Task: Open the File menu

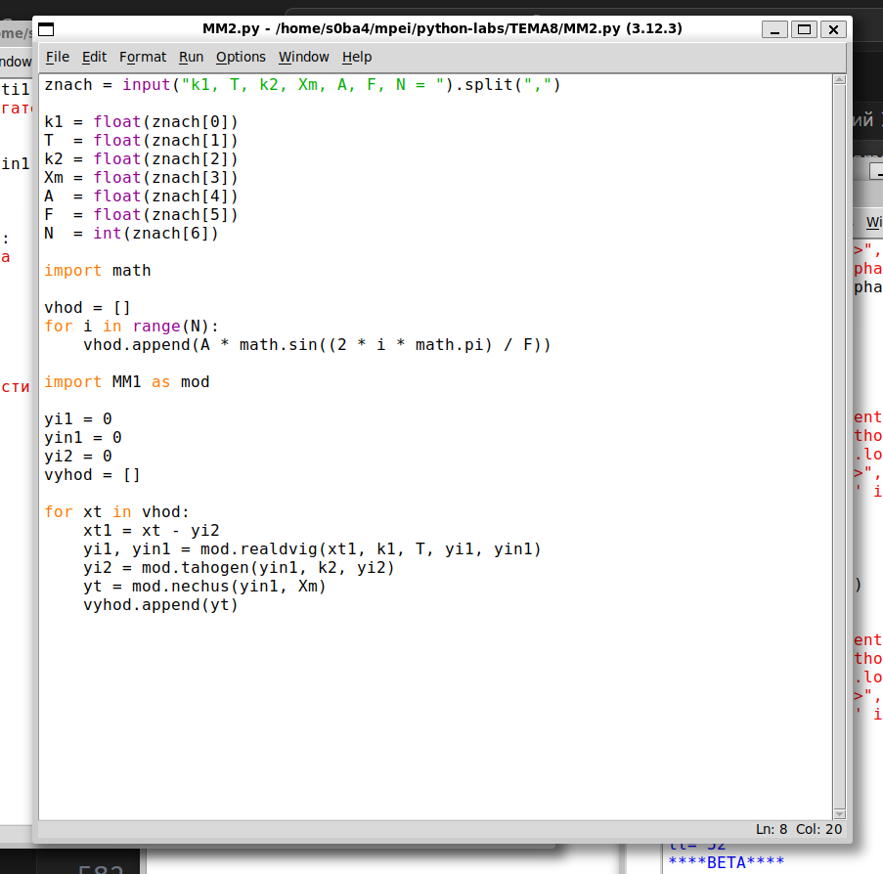Action: click(x=58, y=57)
